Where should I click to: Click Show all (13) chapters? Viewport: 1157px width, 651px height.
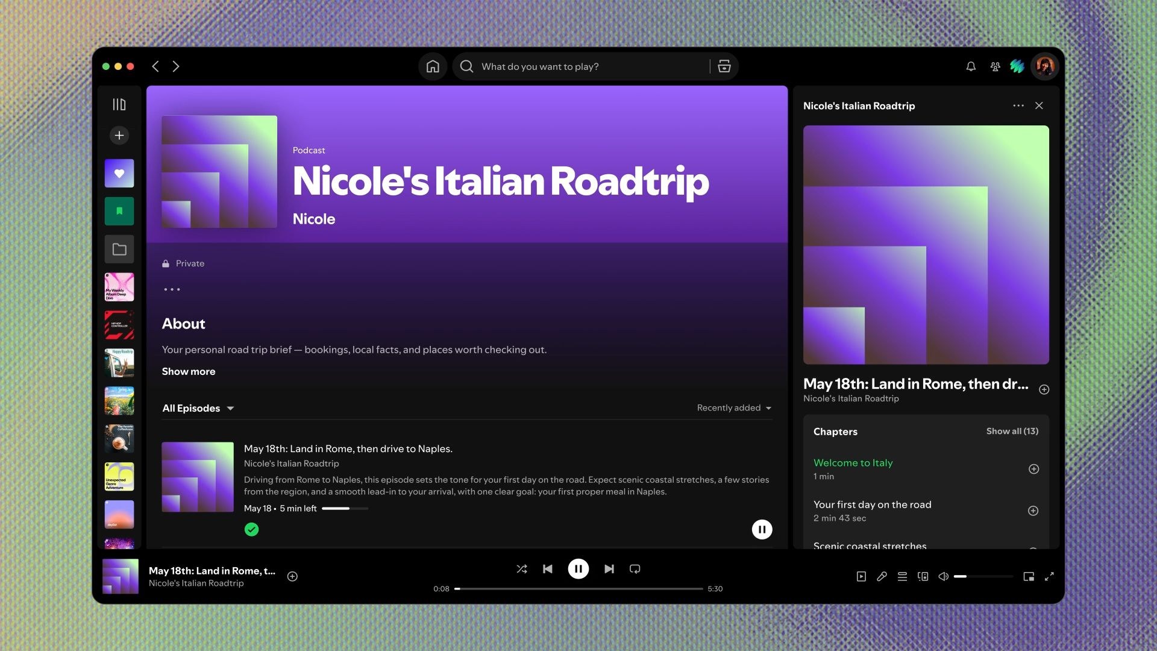pos(1012,431)
